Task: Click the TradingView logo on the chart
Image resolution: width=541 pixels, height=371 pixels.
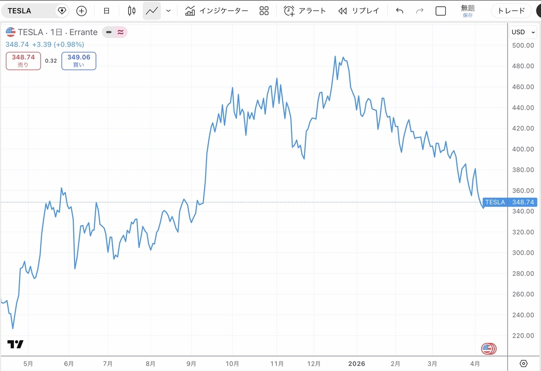Action: tap(15, 344)
